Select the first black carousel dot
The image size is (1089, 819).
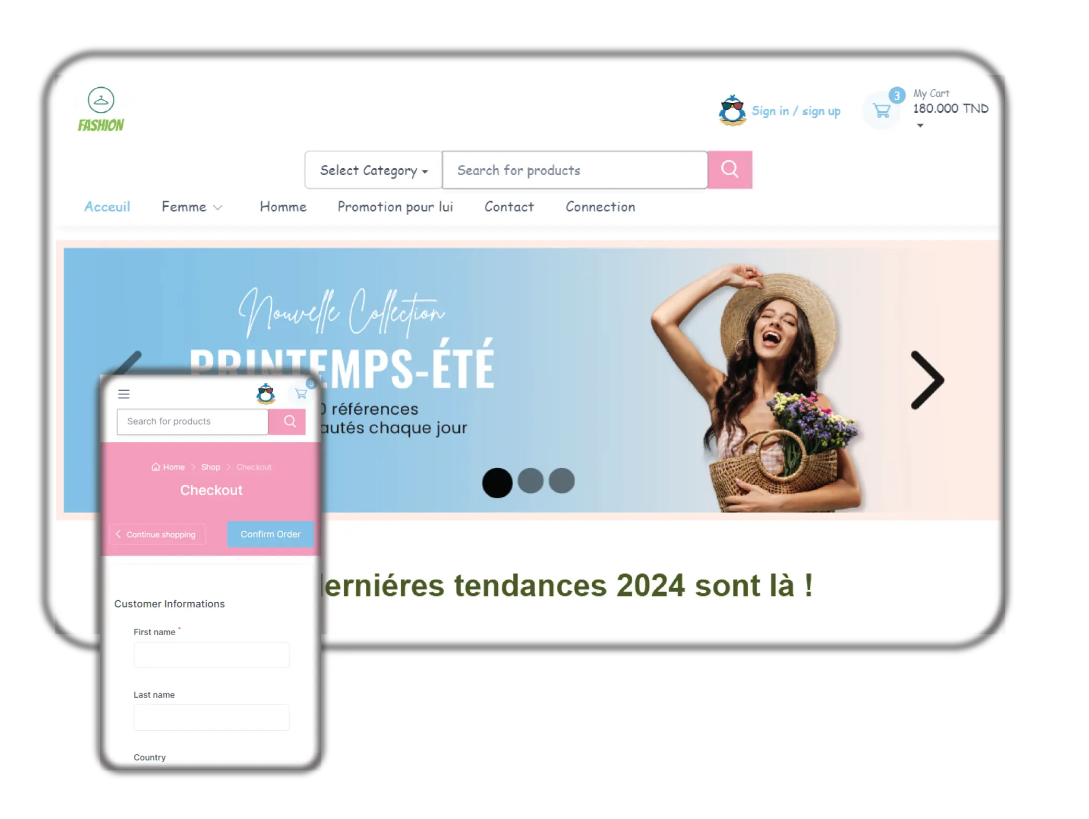coord(497,481)
